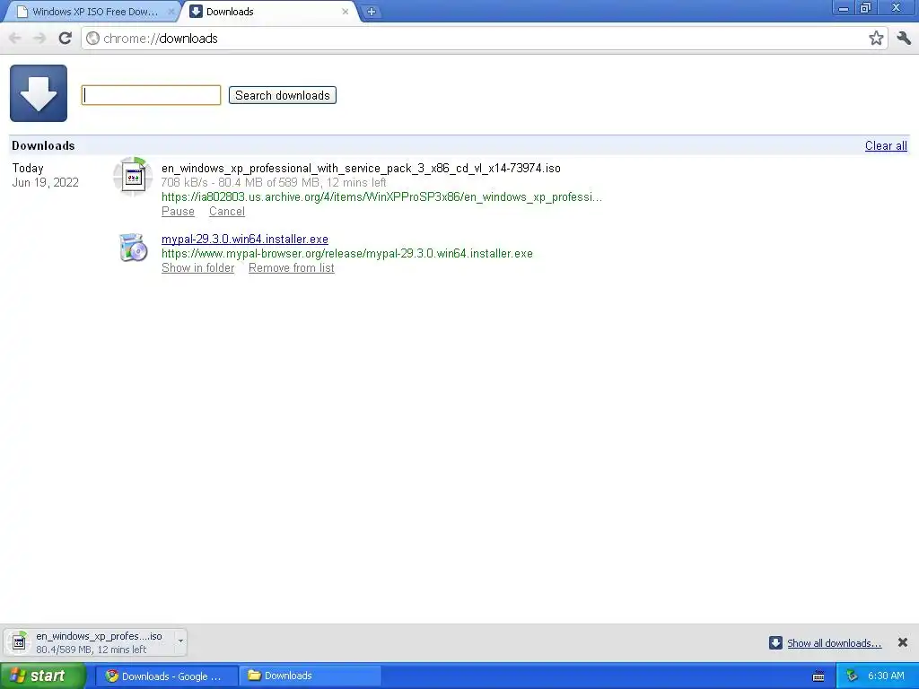The width and height of the screenshot is (919, 689).
Task: Click the system tray network icon
Action: (852, 676)
